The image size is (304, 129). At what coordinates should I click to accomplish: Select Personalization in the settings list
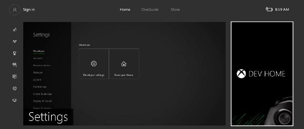point(41,65)
